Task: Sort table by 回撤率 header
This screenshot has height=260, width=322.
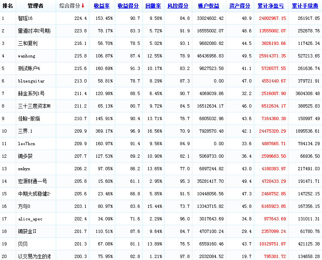Action: (x=153, y=6)
